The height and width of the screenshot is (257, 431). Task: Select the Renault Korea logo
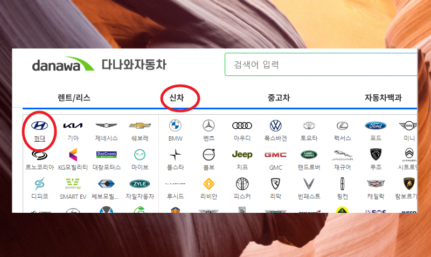coord(39,155)
